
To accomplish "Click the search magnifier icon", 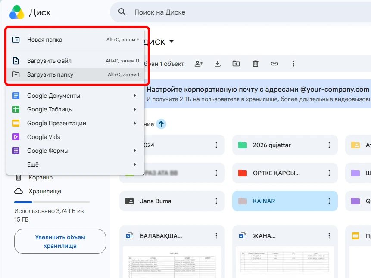I will click(x=122, y=12).
